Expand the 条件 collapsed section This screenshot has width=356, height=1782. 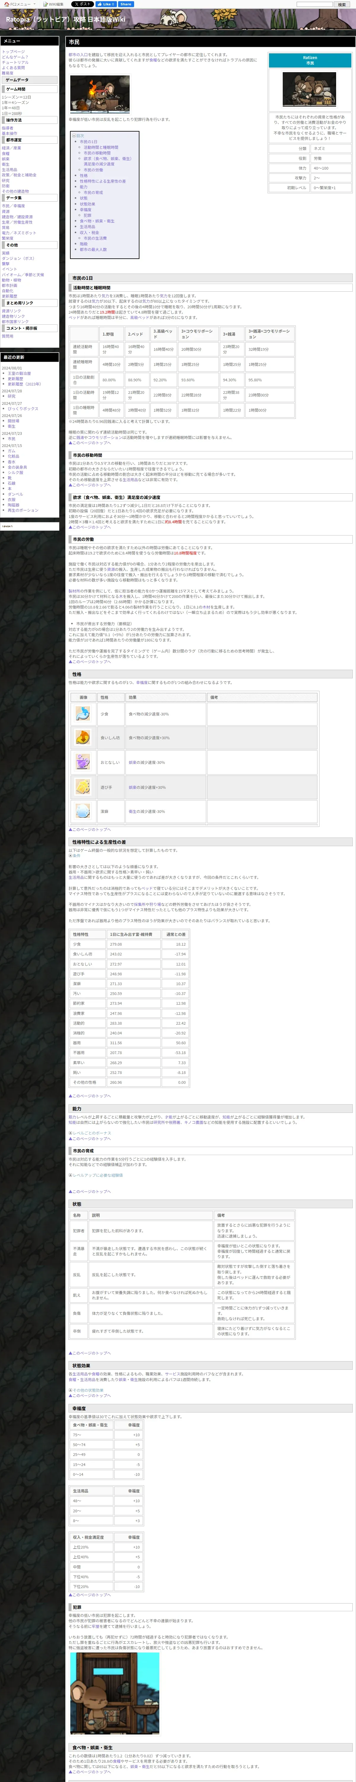[75, 856]
